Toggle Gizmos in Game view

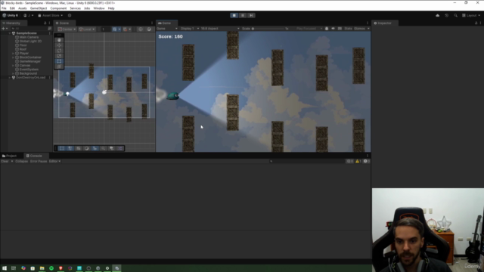coord(359,29)
